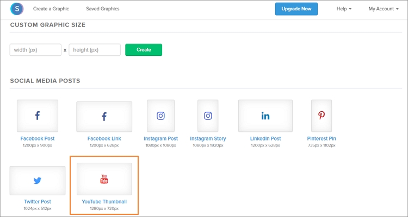Open the LinkedIn Post text link

265,139
